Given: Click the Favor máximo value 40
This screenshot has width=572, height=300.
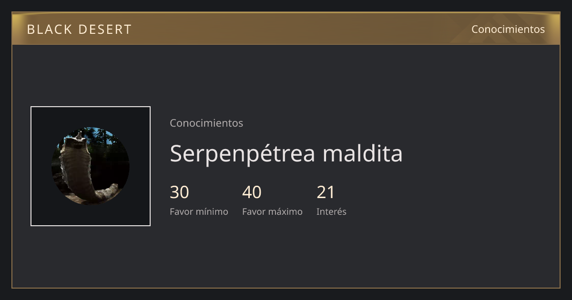Looking at the screenshot, I should click(x=252, y=192).
